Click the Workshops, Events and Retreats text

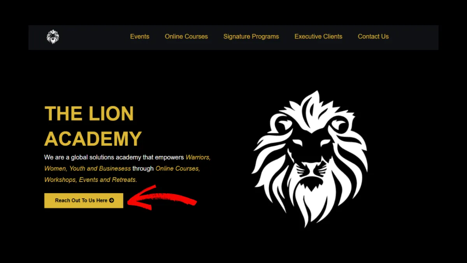[91, 180]
